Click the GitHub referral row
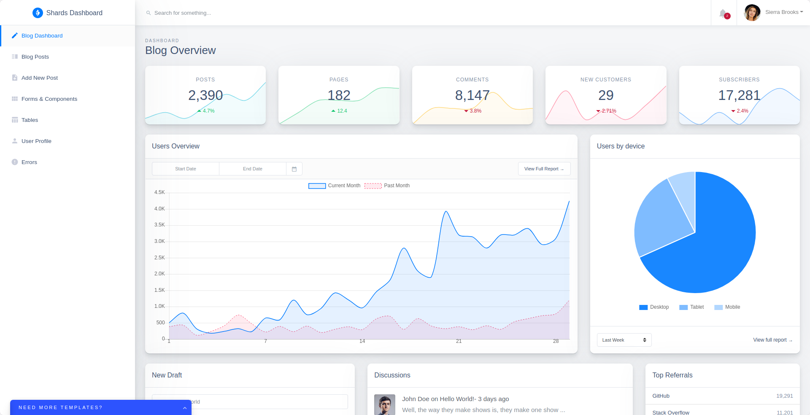Viewport: 810px width, 415px height. (723, 396)
